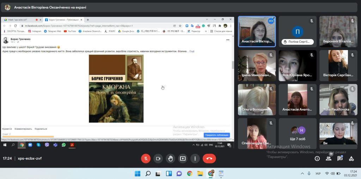Screen dimensions: 361x179
Task: Click Ірина Миколаївн... video tile
Action: tap(256, 66)
